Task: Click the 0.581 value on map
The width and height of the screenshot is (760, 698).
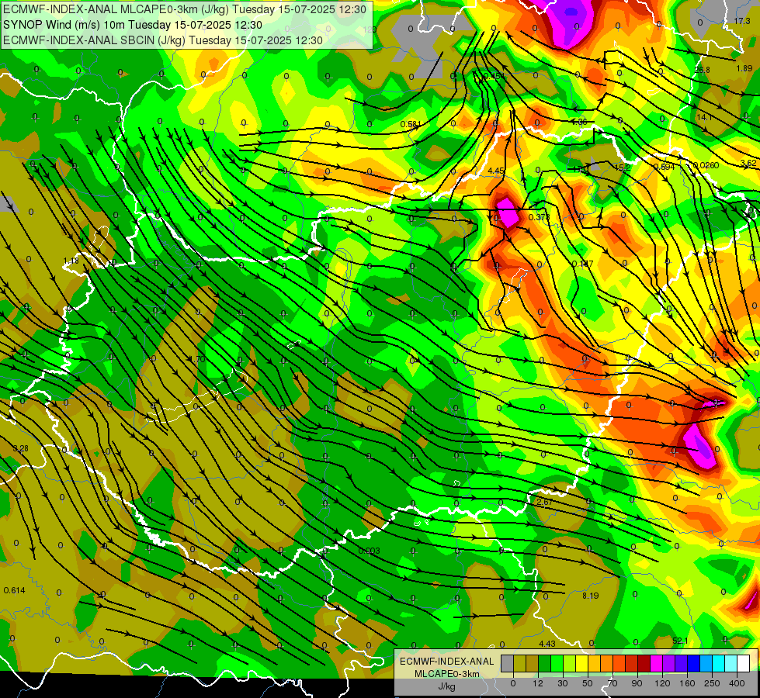Action: 411,125
